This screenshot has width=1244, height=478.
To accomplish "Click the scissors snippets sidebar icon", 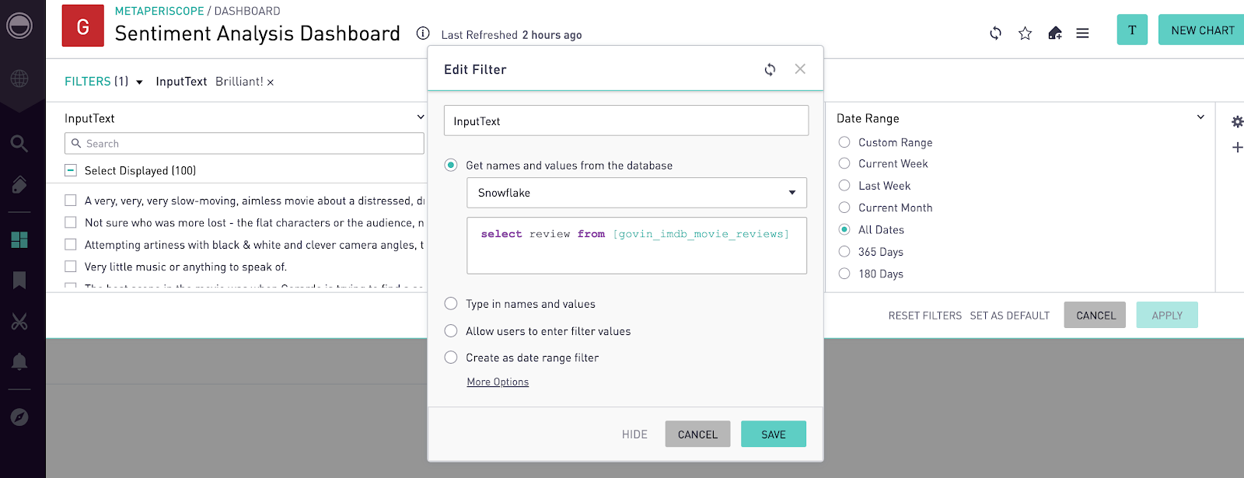I will 19,321.
